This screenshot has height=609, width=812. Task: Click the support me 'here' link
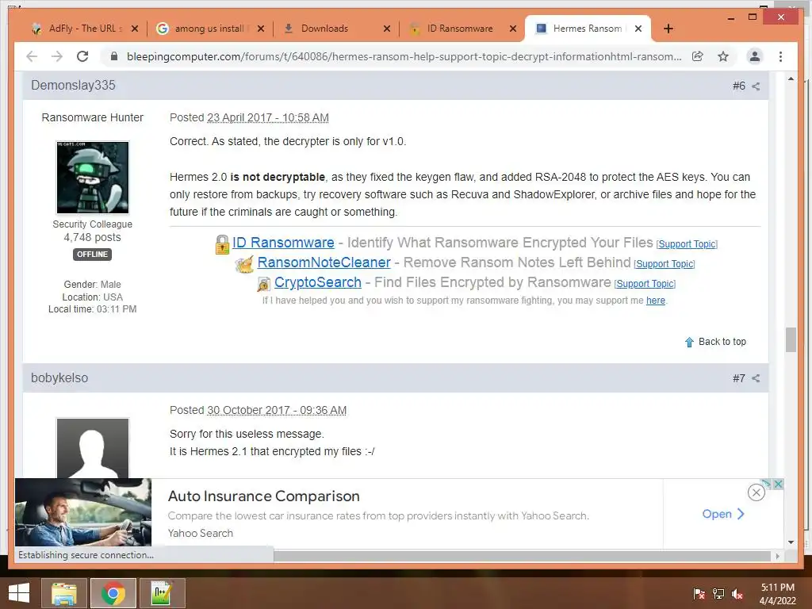click(x=656, y=301)
